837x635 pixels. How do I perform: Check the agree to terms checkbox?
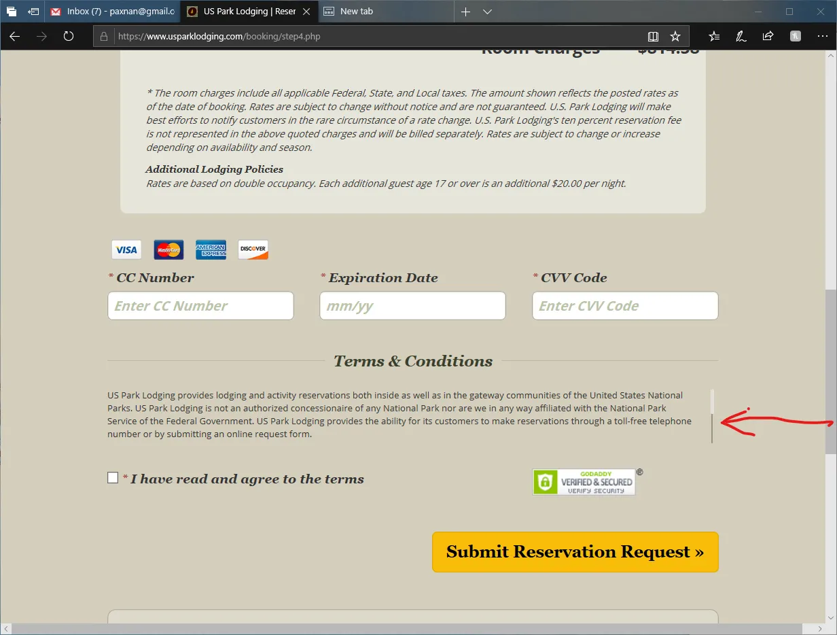[113, 478]
